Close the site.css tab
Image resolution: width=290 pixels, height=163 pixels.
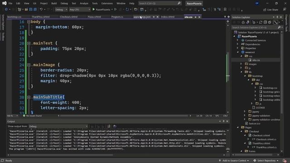coord(199,17)
